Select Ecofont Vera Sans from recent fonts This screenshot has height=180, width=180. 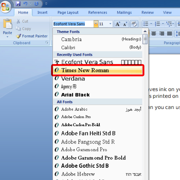coord(98,62)
